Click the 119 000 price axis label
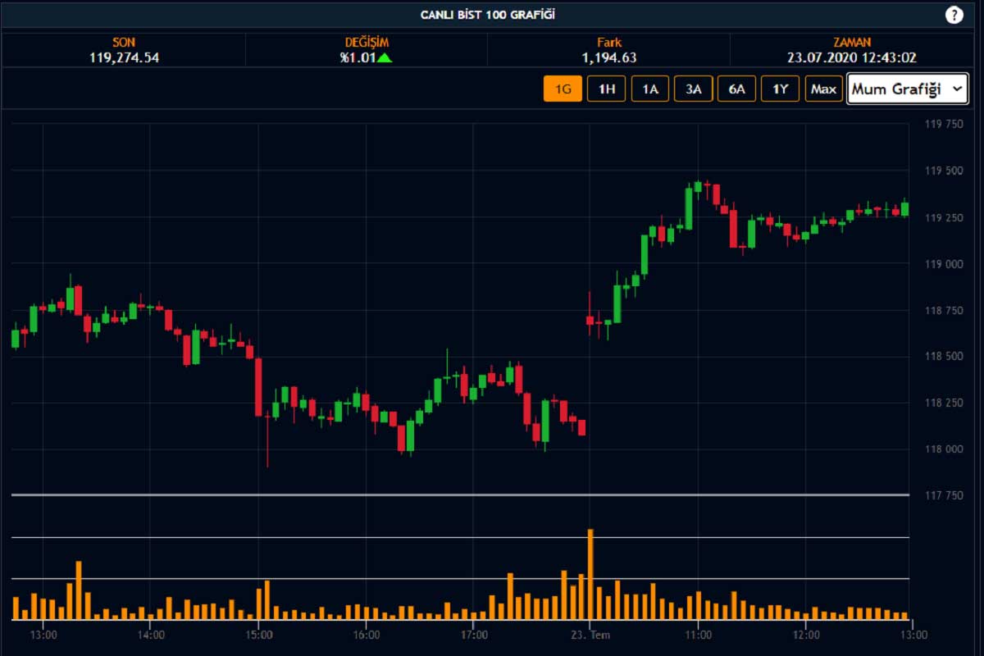This screenshot has height=656, width=984. (x=943, y=264)
